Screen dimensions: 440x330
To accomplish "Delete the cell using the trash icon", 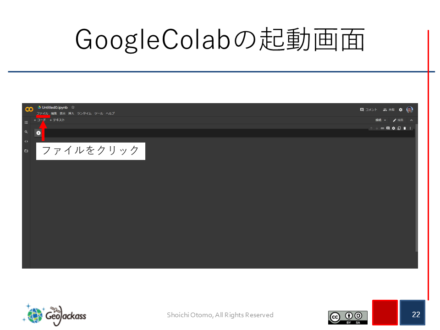I will point(404,128).
